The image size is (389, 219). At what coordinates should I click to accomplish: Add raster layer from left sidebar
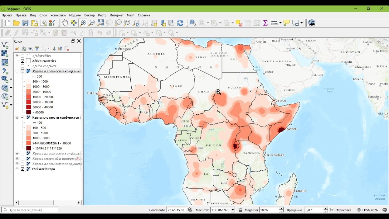point(5,54)
